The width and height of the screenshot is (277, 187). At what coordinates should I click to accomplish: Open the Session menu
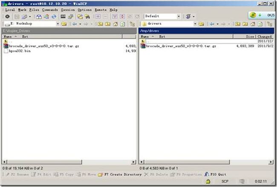[68, 10]
